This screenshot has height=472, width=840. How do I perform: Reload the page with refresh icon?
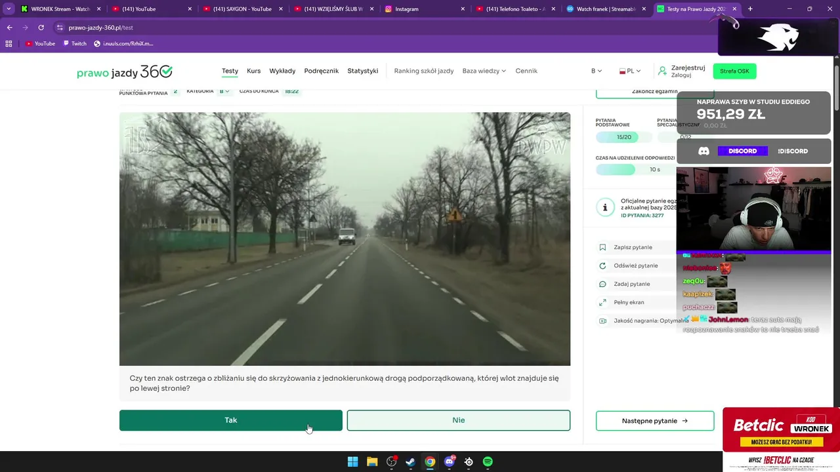pyautogui.click(x=41, y=28)
